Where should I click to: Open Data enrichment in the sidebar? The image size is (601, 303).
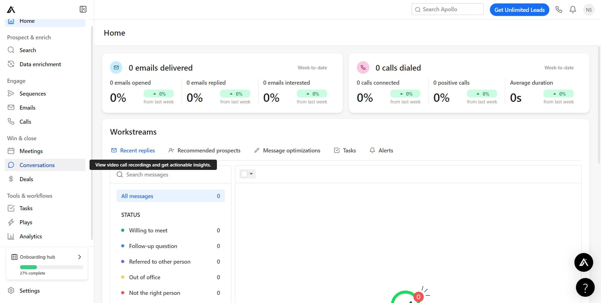pyautogui.click(x=40, y=64)
